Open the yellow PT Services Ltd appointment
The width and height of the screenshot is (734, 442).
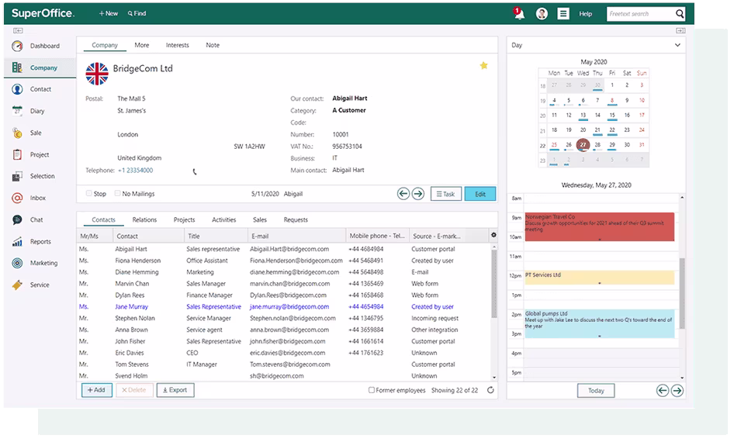(600, 278)
